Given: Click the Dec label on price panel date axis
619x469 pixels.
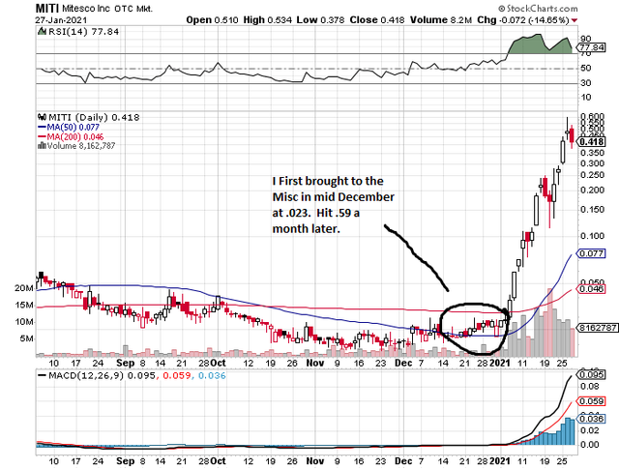Looking at the screenshot, I should pyautogui.click(x=403, y=363).
